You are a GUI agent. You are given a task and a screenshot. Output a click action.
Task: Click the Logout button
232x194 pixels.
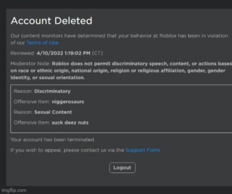(x=122, y=168)
